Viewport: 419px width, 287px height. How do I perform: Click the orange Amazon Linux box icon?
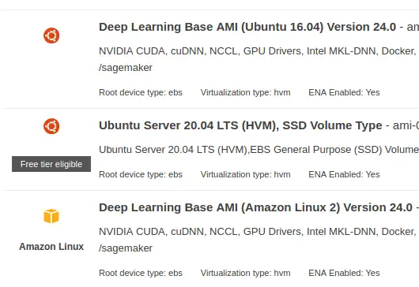pos(51,216)
